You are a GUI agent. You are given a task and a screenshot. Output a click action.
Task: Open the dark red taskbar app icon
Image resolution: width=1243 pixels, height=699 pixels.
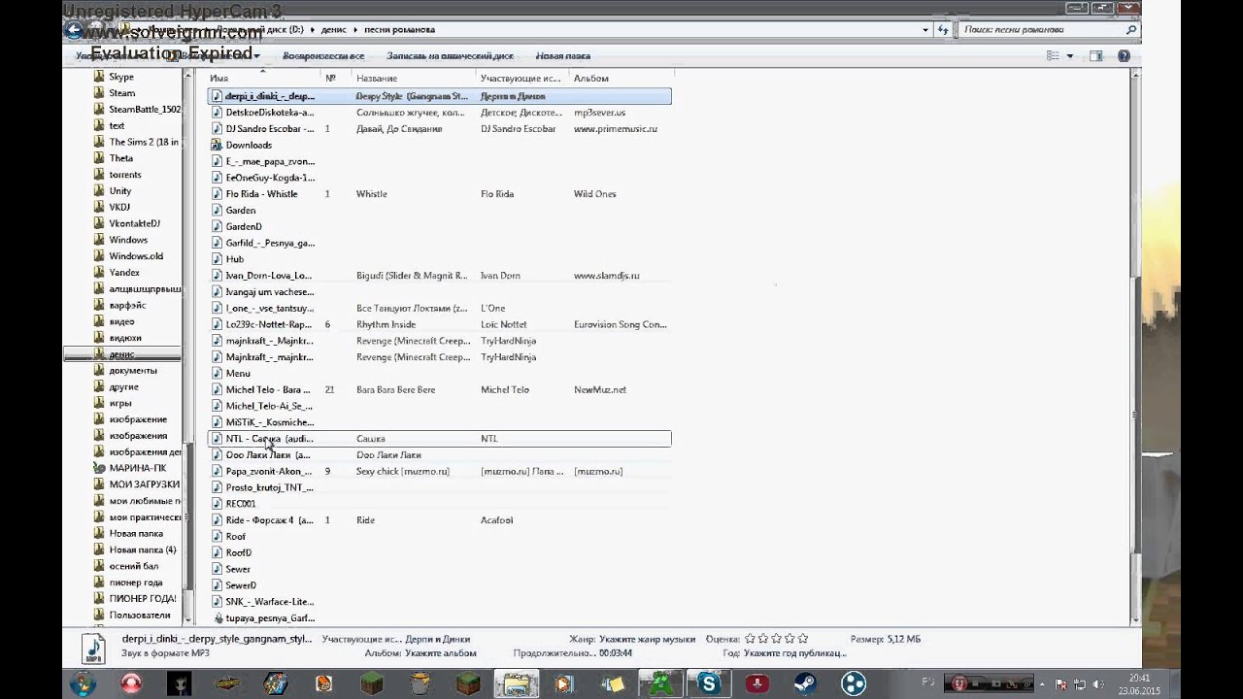pyautogui.click(x=756, y=684)
